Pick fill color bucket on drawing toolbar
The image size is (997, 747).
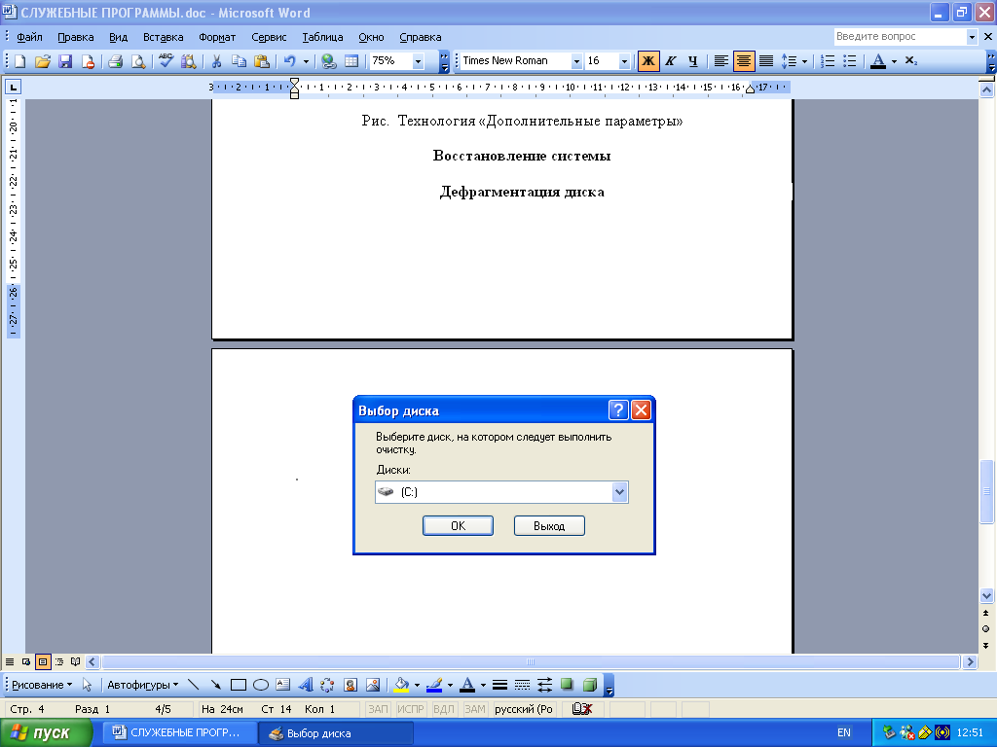pos(401,685)
